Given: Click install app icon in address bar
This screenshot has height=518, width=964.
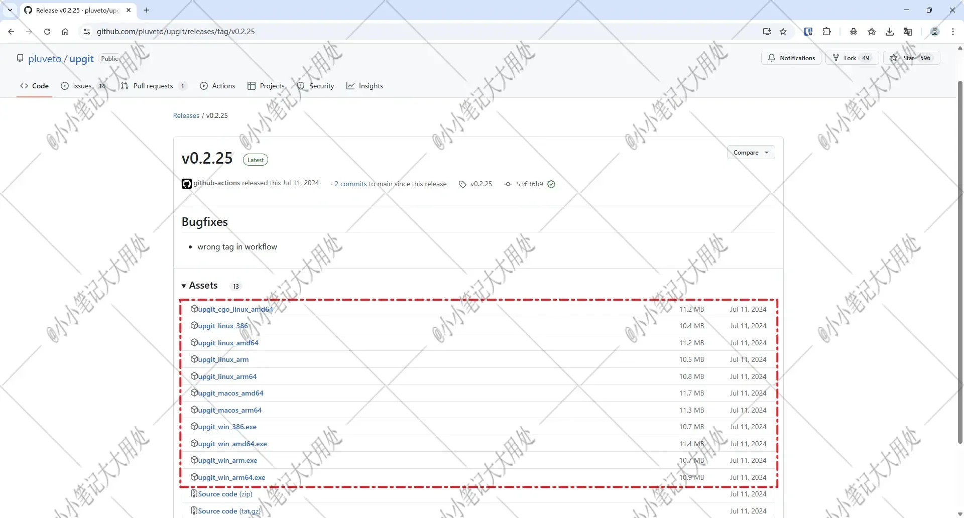Looking at the screenshot, I should [x=767, y=32].
